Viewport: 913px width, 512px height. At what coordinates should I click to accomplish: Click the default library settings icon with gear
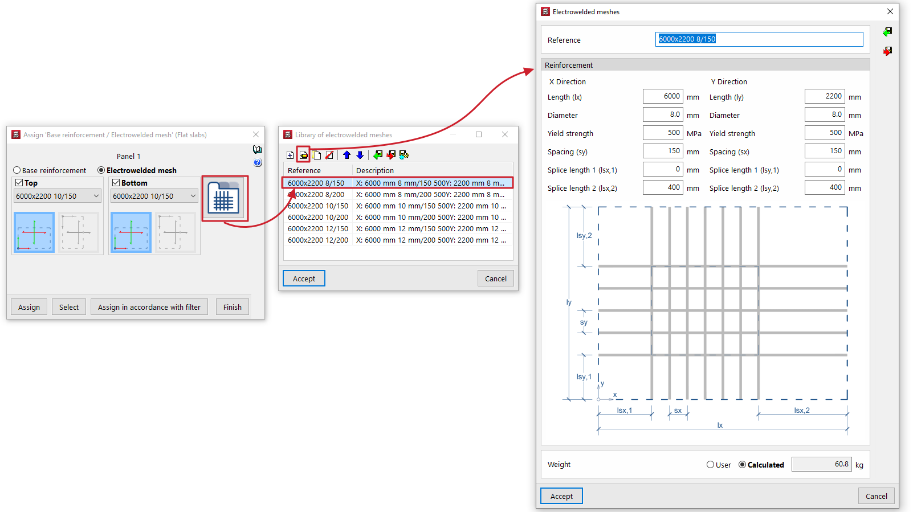404,155
